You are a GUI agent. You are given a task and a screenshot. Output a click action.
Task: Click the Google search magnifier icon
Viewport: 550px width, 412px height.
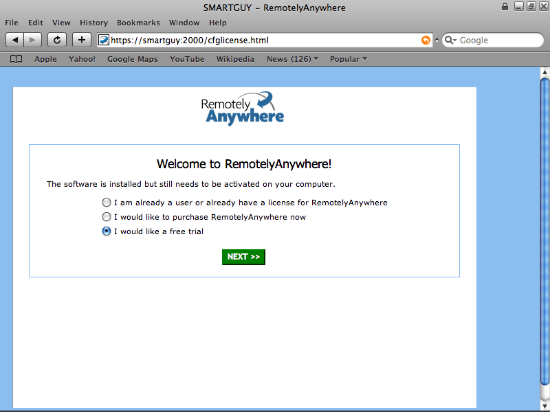point(450,40)
